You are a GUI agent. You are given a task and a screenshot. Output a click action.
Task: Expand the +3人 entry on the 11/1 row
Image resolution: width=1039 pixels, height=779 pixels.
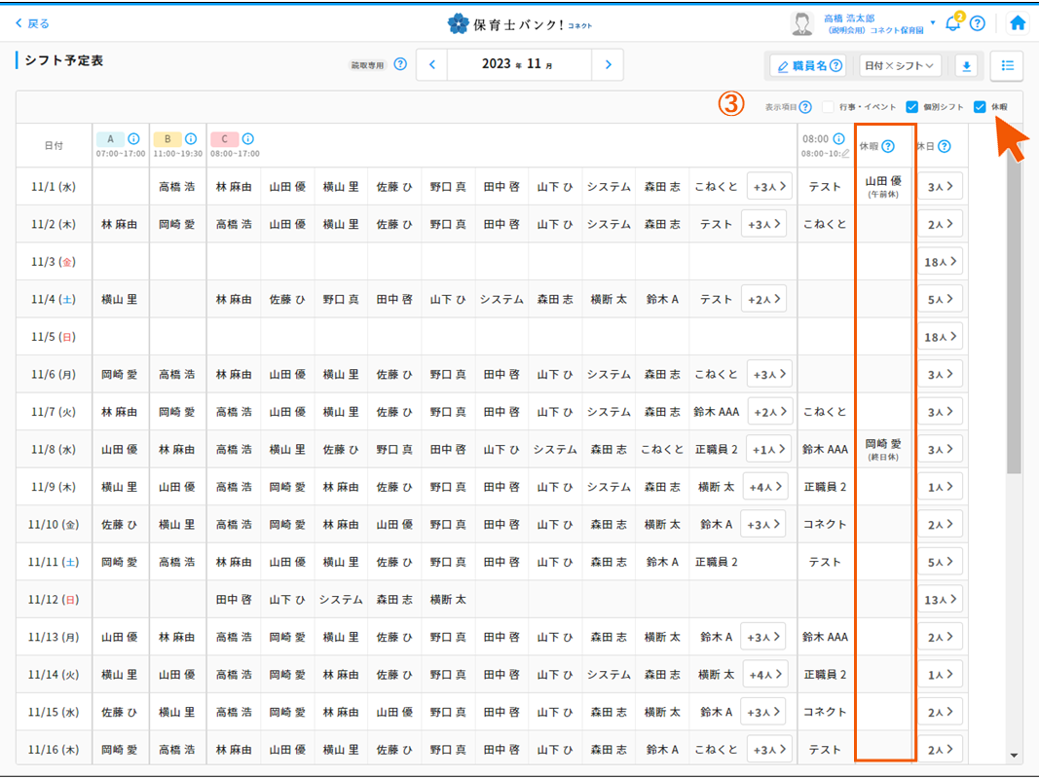coord(768,185)
